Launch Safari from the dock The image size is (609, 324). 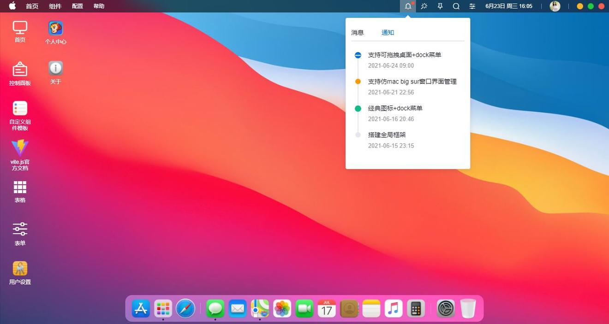pyautogui.click(x=185, y=308)
